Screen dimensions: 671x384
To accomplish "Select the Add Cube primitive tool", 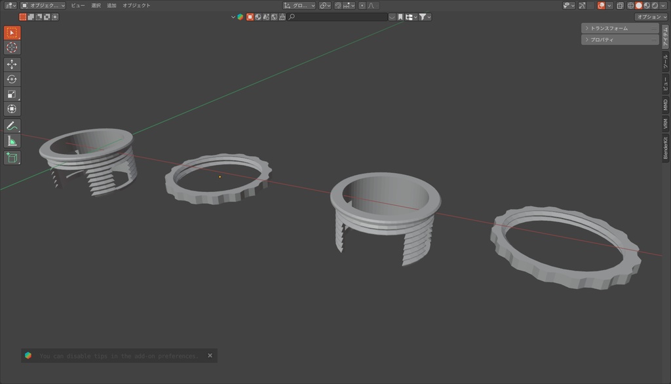I will [x=11, y=157].
